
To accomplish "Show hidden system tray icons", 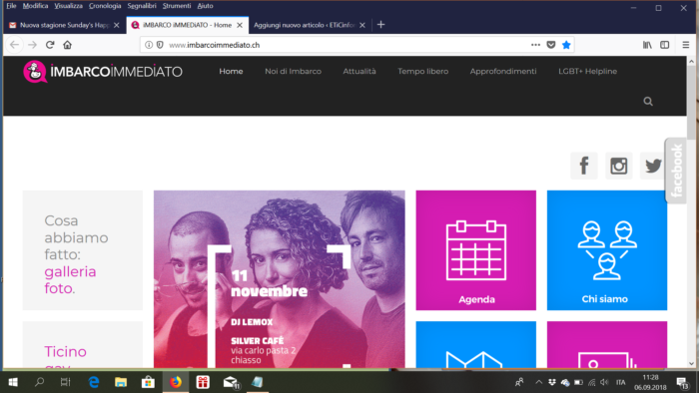I will (538, 382).
